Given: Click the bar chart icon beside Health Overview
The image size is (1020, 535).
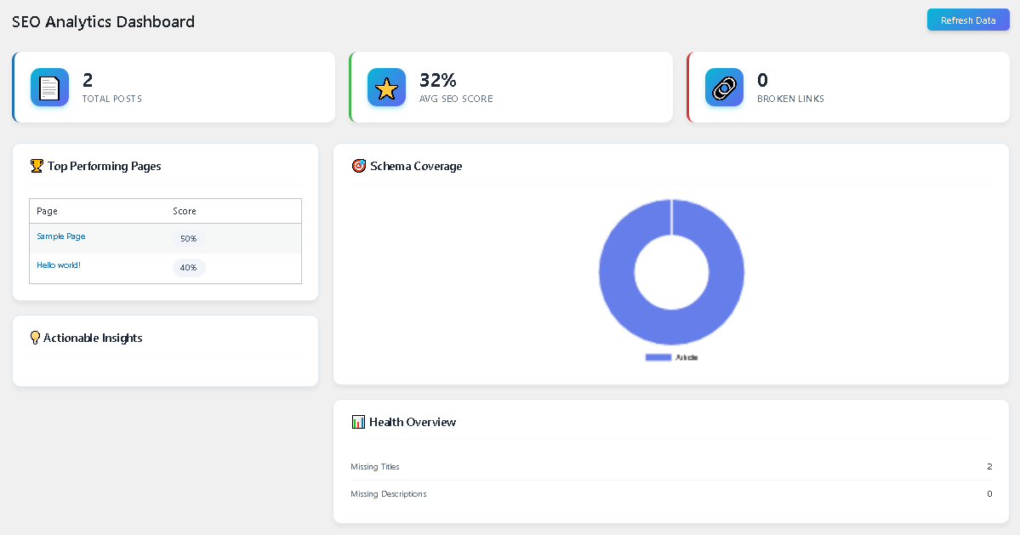Looking at the screenshot, I should pos(357,421).
